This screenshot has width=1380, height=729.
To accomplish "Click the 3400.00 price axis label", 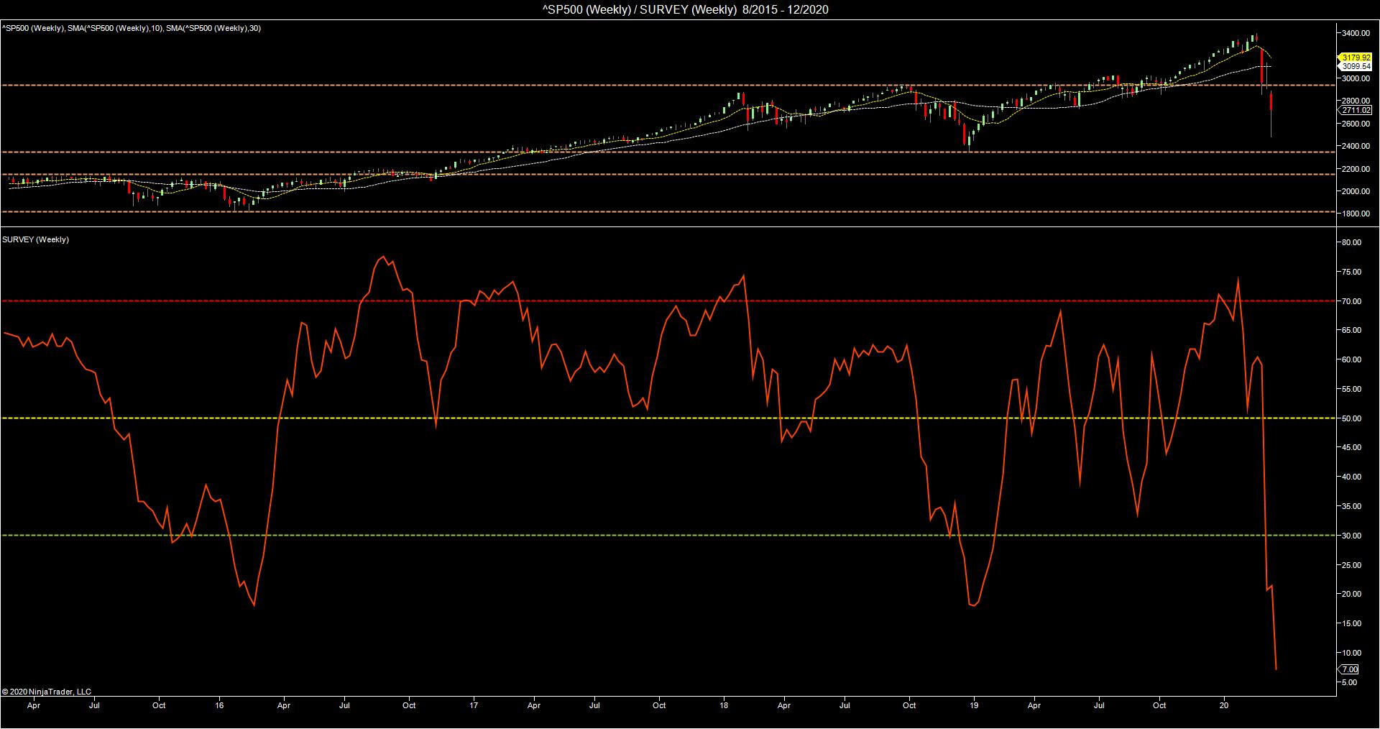I will pos(1355,33).
